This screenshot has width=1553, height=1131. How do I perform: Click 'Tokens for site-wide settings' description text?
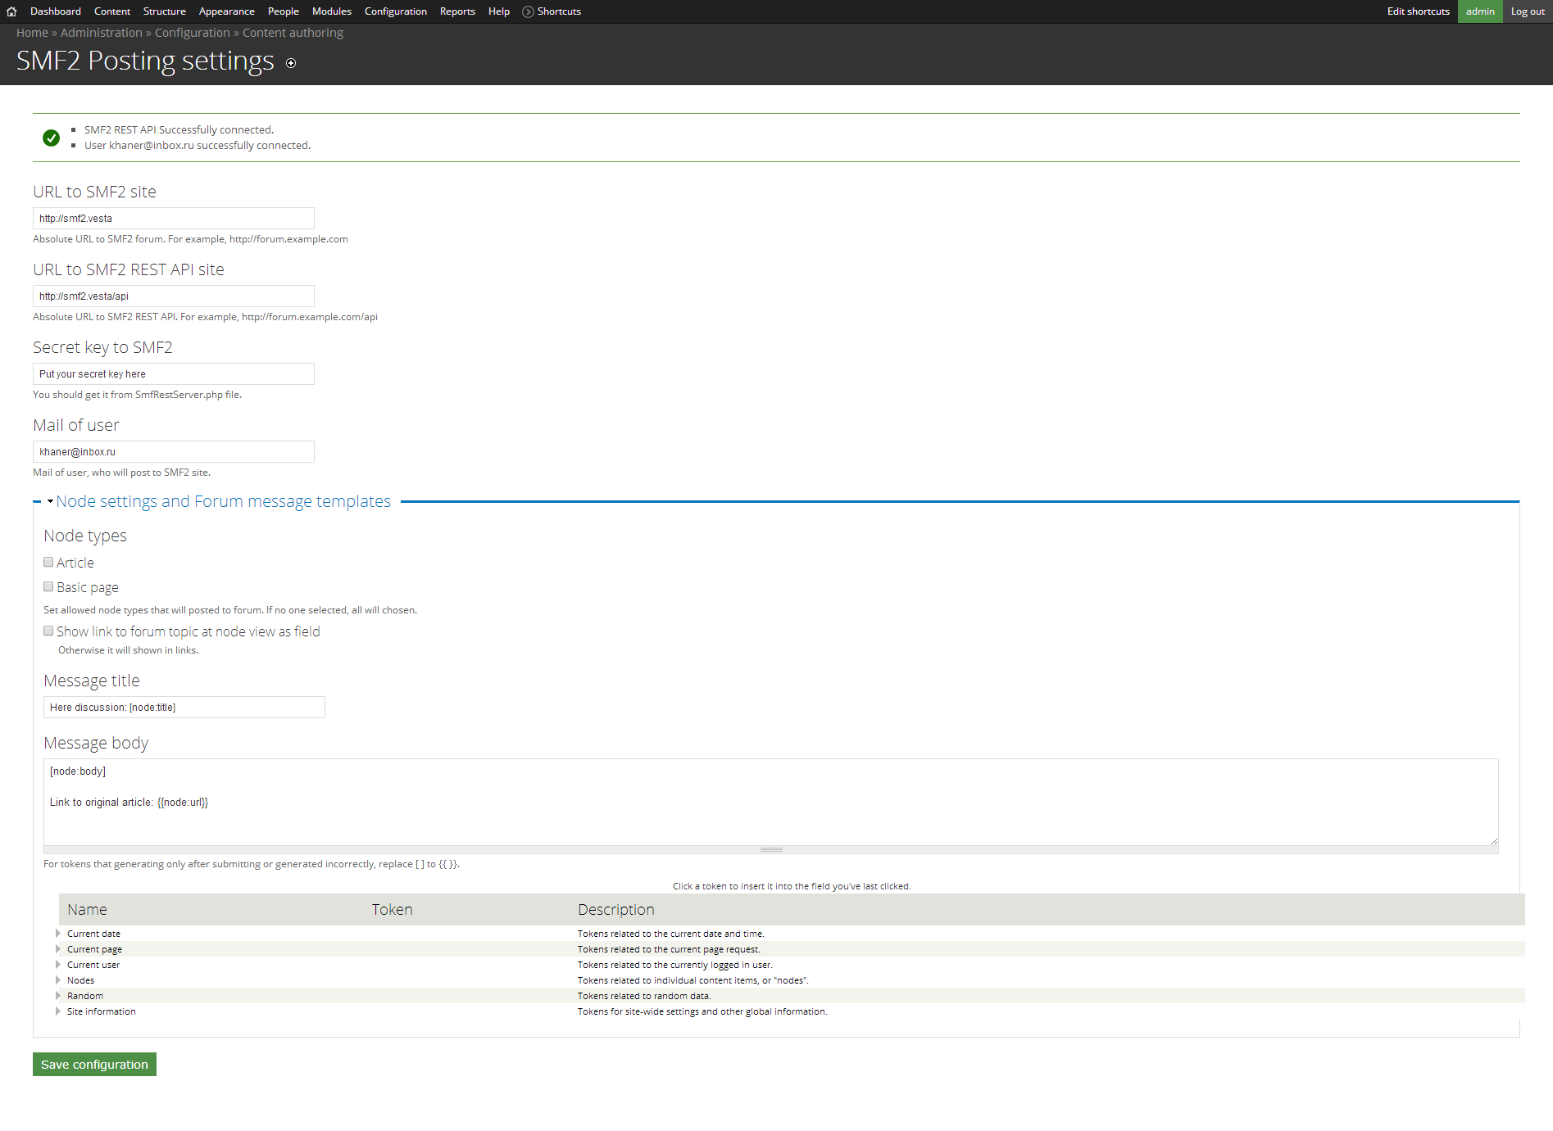tap(702, 1011)
